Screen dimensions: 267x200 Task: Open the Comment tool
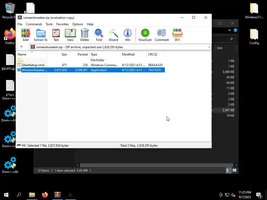tap(162, 35)
